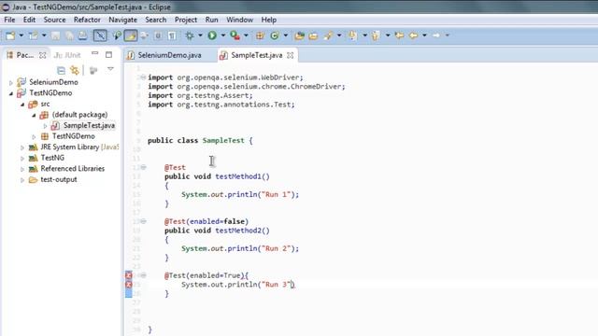Expand the TestNGDemo package node
This screenshot has width=598, height=336.
point(34,136)
